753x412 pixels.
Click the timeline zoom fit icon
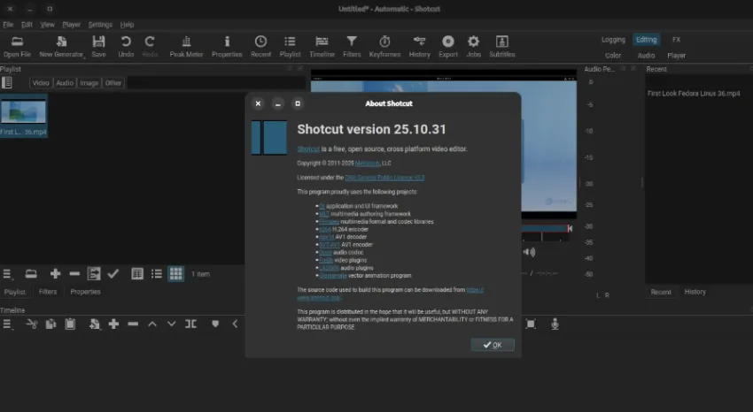531,324
